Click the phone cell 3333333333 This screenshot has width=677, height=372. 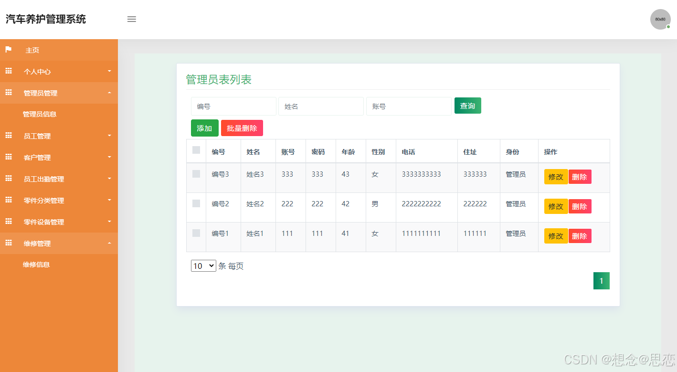tap(422, 174)
